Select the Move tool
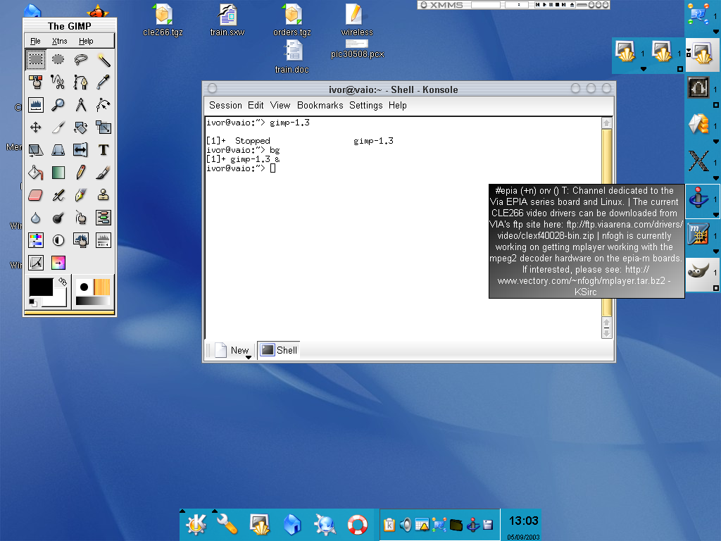 click(x=35, y=127)
